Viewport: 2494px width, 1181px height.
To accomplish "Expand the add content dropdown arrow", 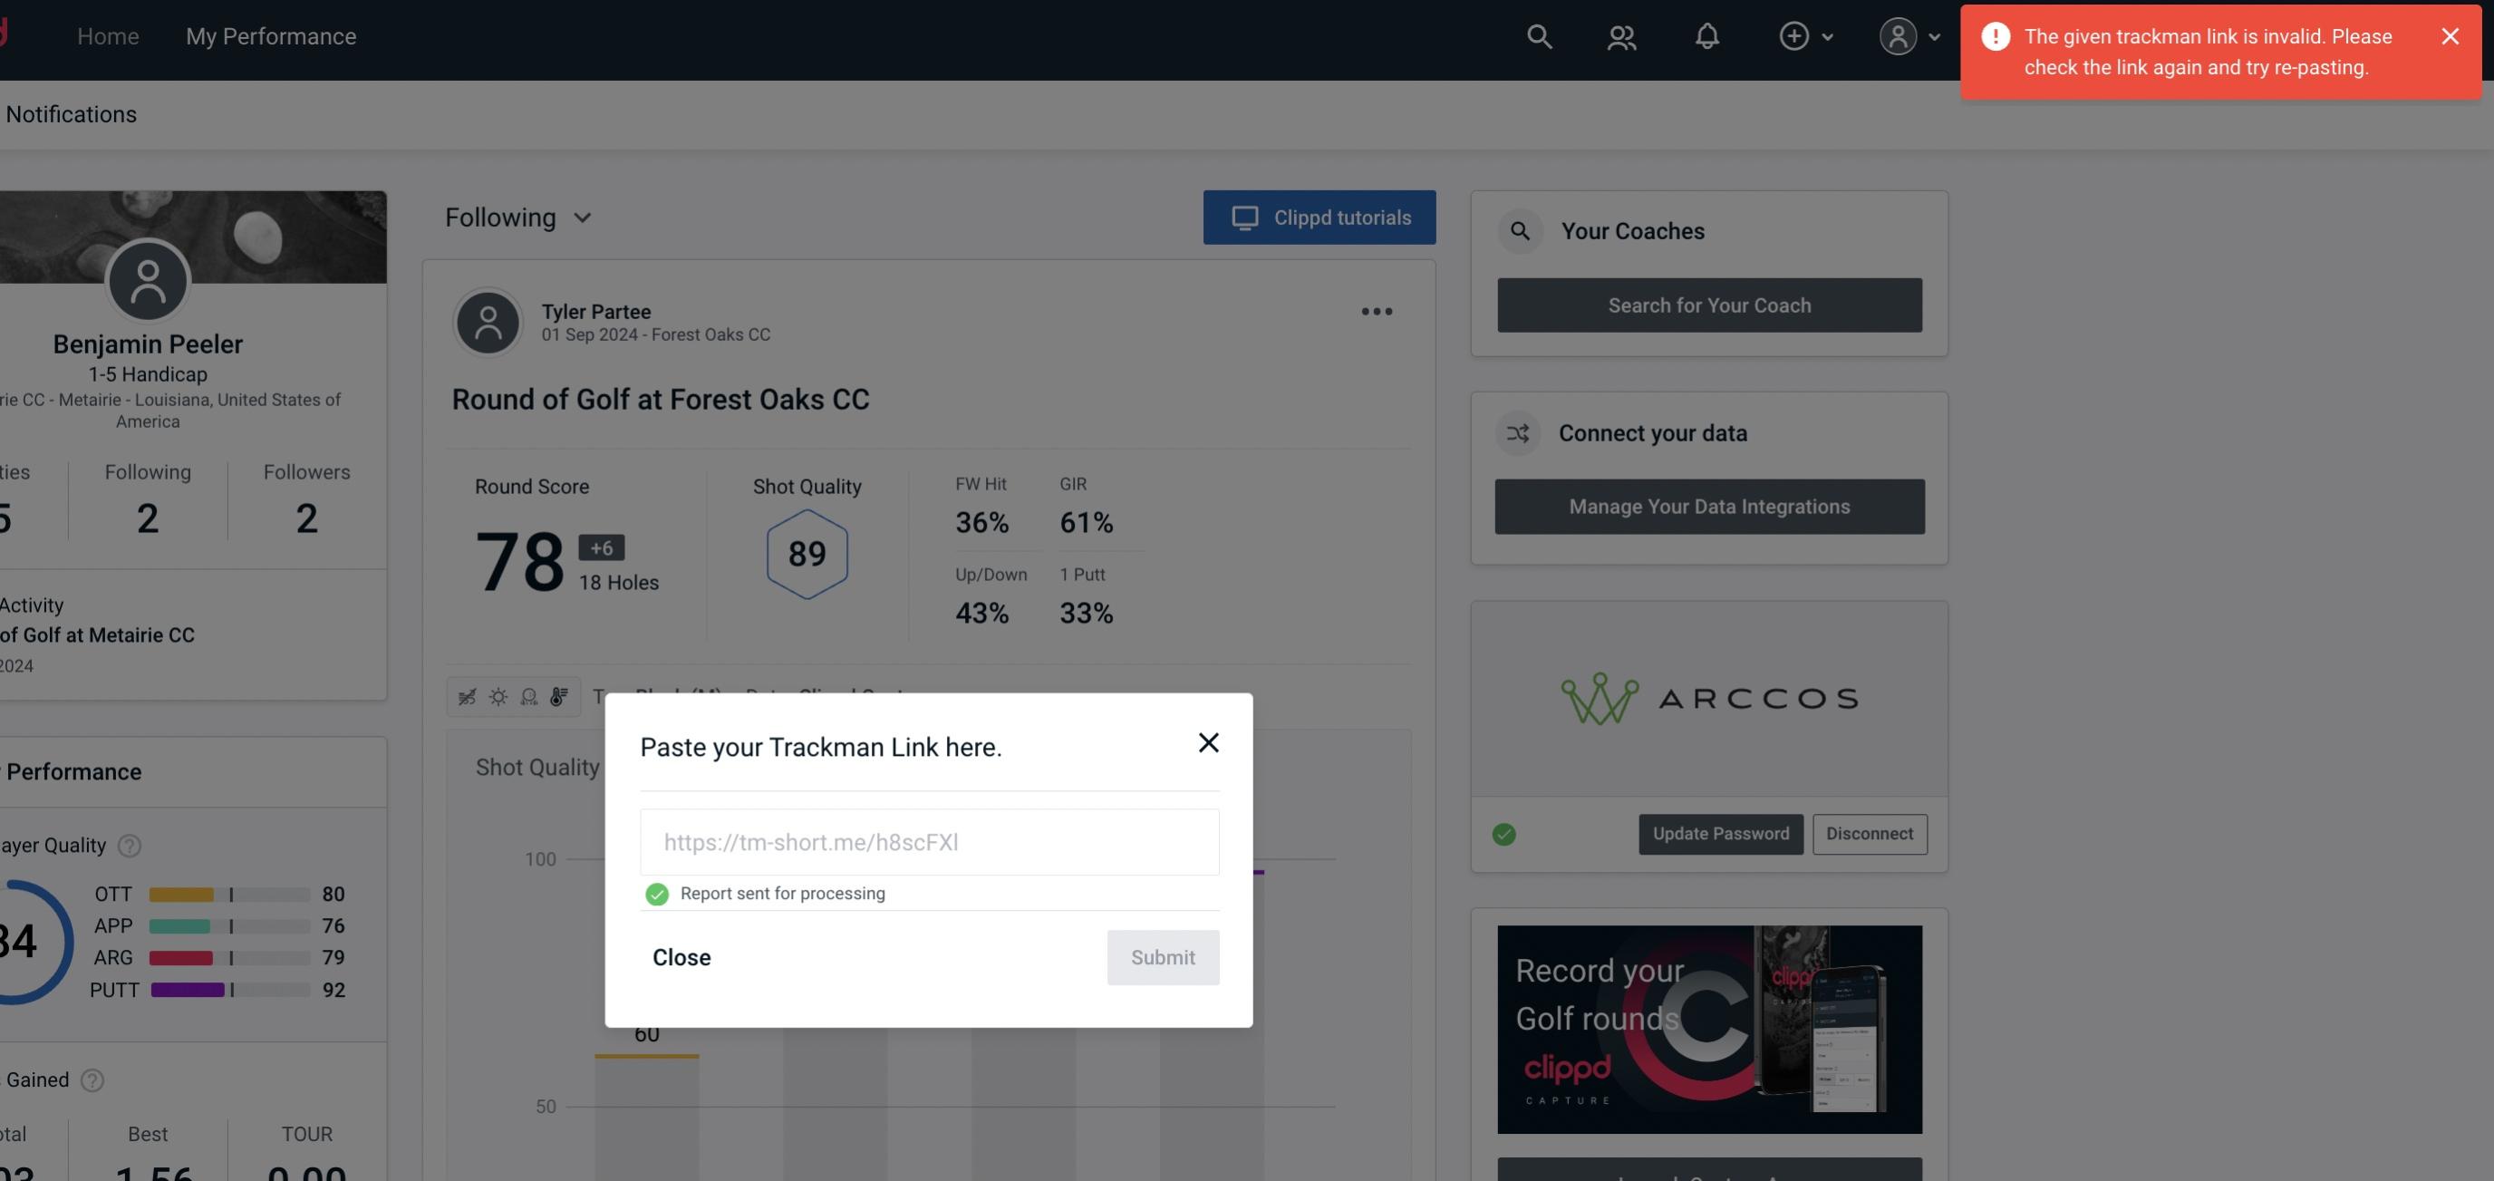I will (1828, 35).
